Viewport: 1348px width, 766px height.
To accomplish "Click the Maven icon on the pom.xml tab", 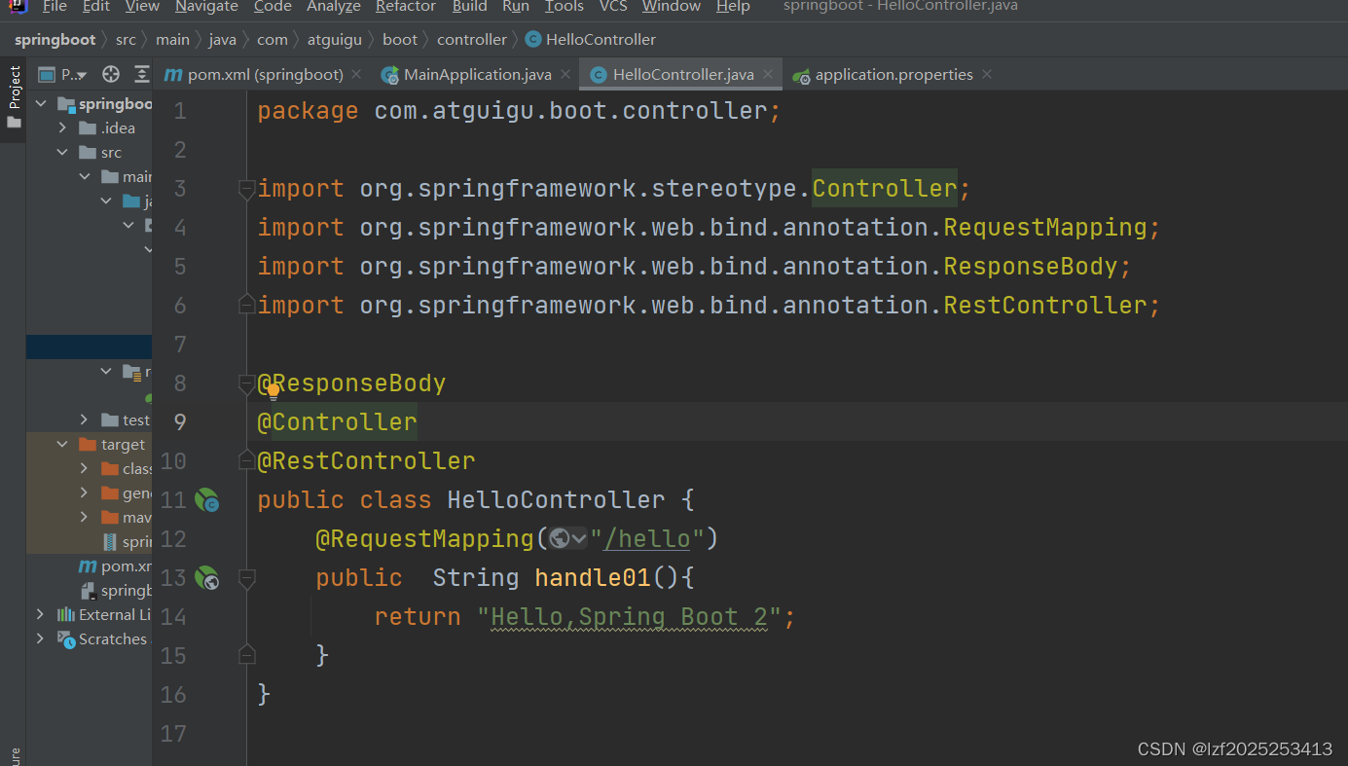I will tap(172, 74).
